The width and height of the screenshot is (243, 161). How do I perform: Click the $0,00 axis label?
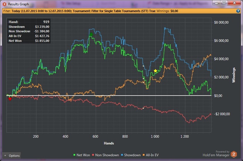(218, 96)
